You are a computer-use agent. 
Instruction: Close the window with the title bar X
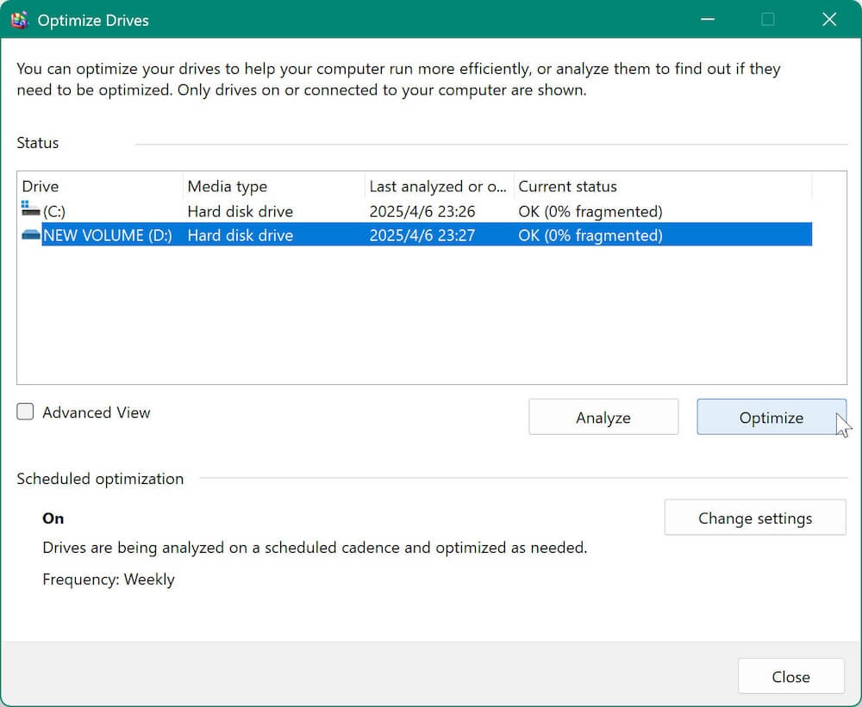pos(829,20)
